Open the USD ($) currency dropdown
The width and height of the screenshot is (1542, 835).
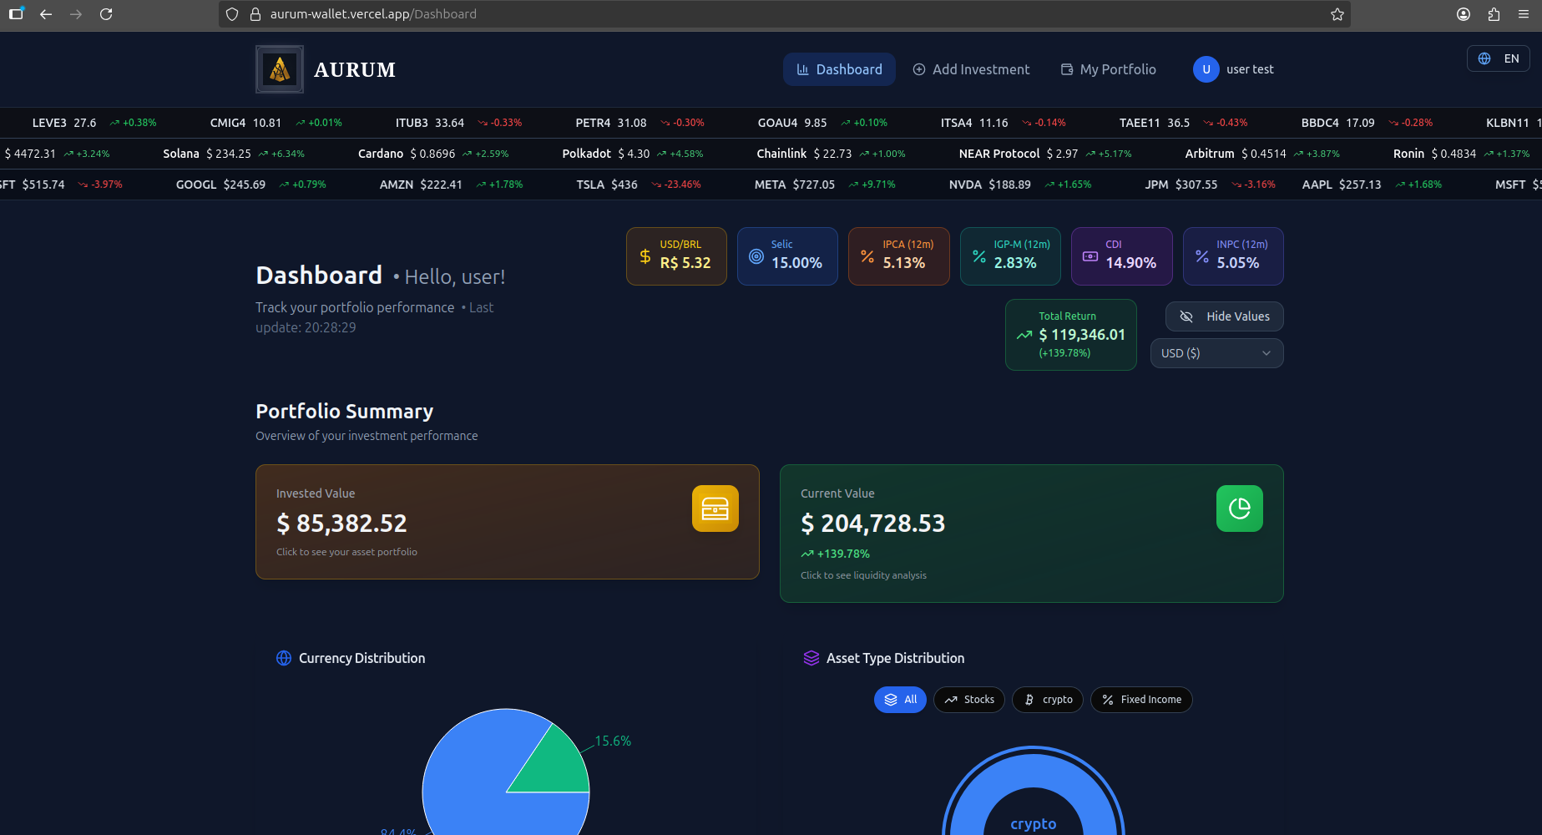point(1216,353)
